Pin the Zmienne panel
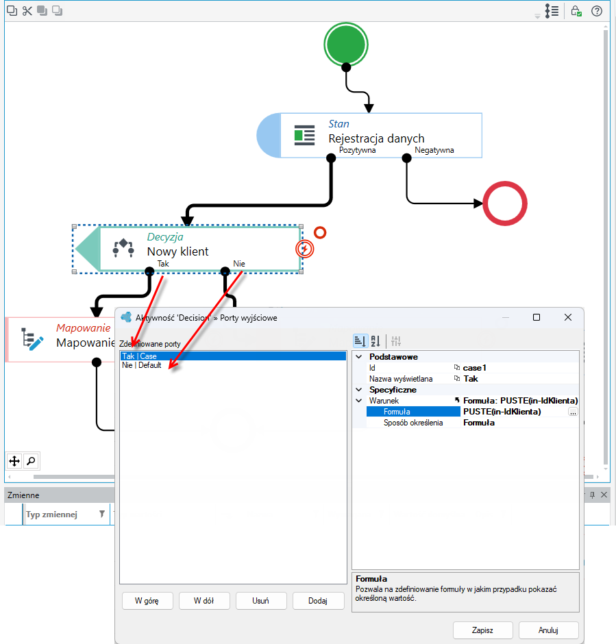The height and width of the screenshot is (644, 616). [x=592, y=495]
